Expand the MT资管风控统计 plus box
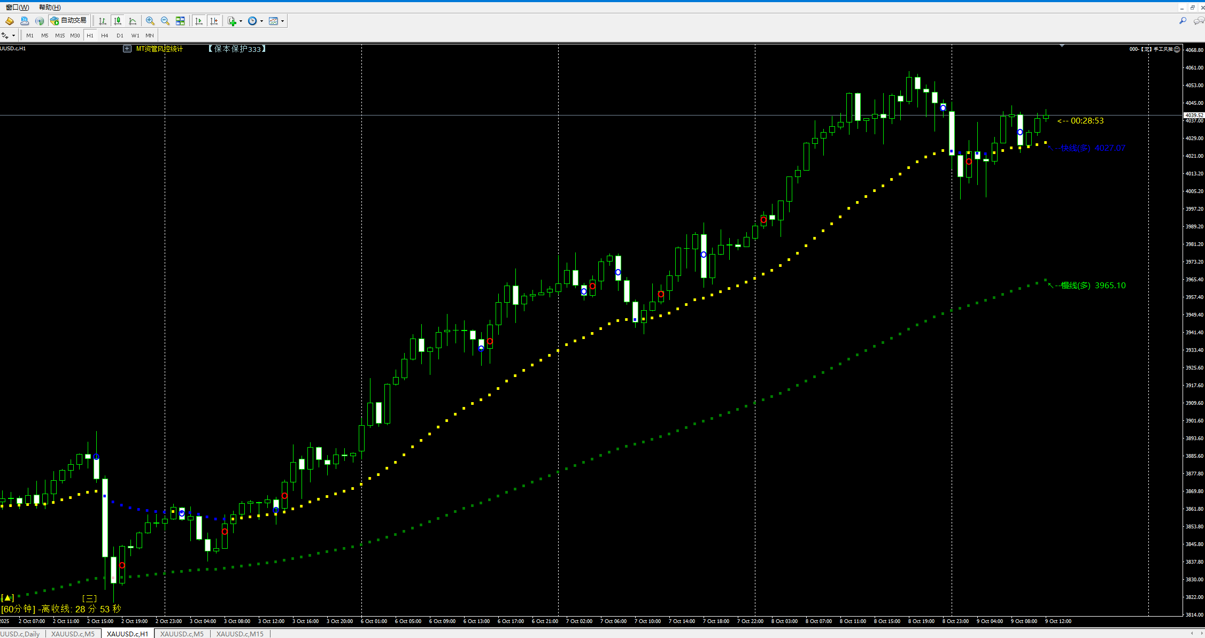The height and width of the screenshot is (638, 1205). (127, 49)
